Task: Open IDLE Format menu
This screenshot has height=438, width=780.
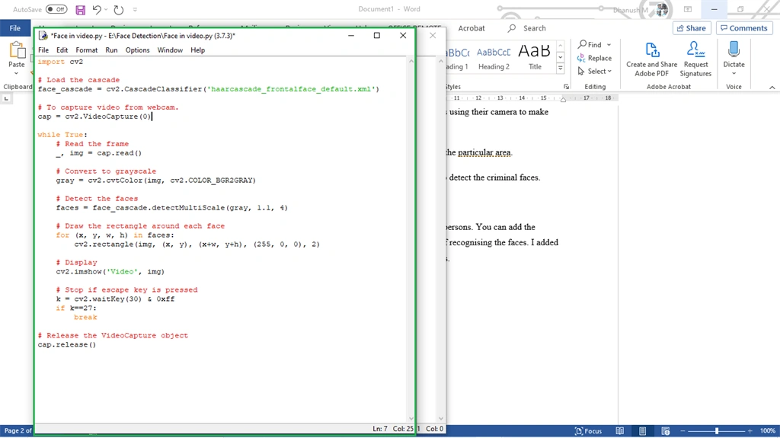Action: pos(87,50)
